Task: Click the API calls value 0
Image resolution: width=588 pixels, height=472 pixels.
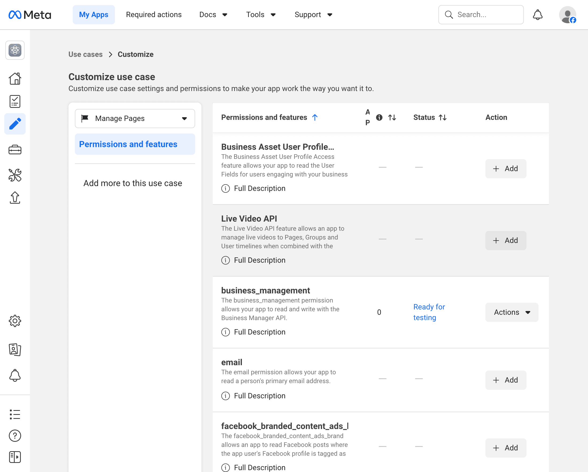Action: coord(379,312)
